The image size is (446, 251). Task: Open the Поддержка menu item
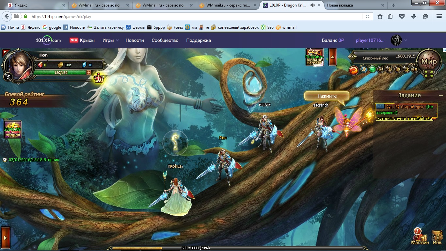(199, 40)
